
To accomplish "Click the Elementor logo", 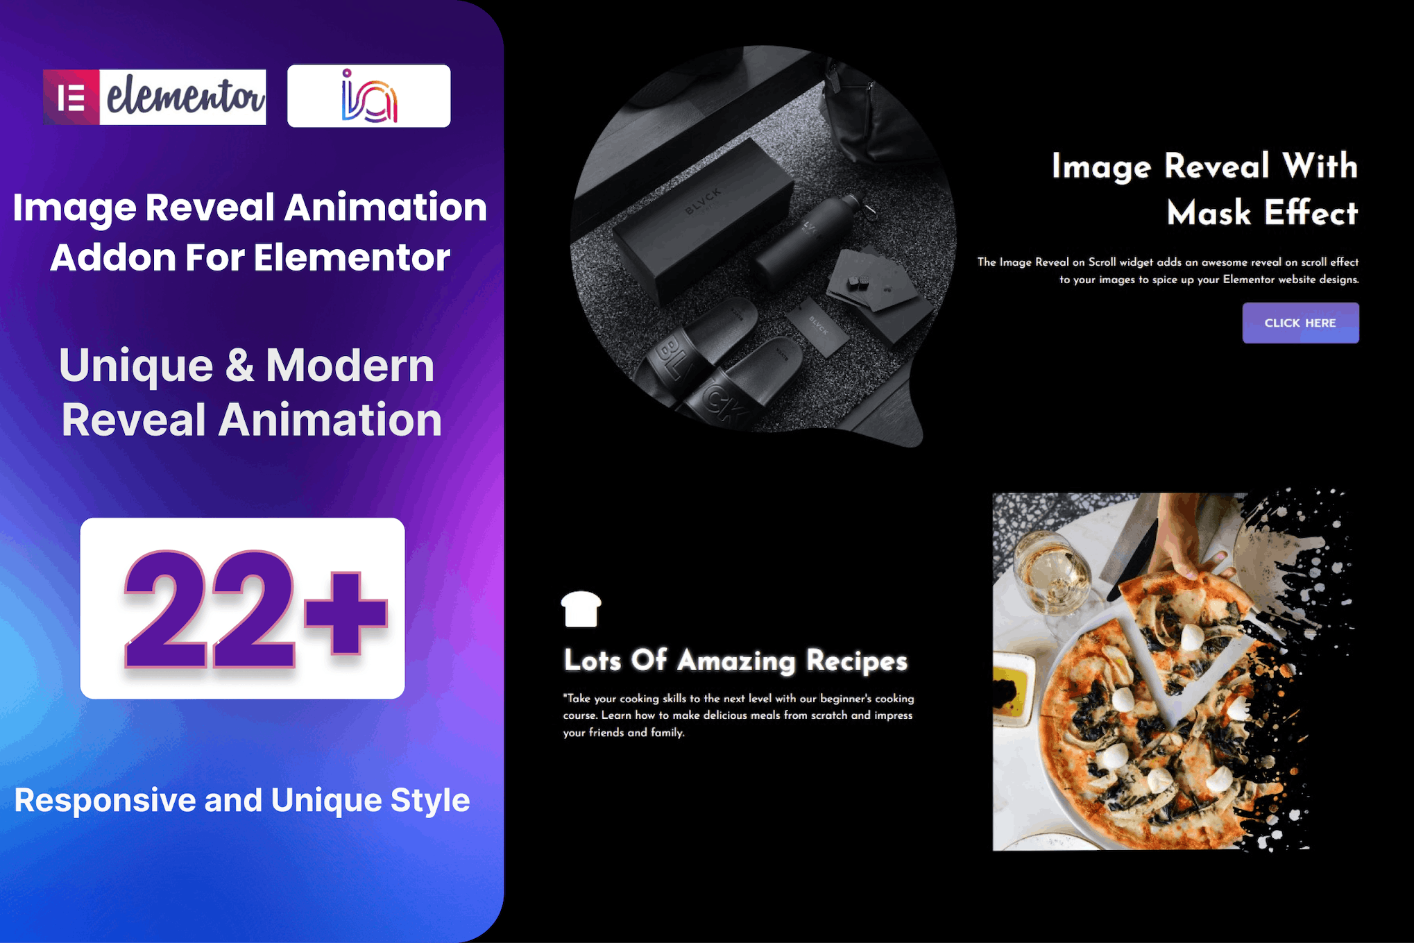I will click(154, 97).
